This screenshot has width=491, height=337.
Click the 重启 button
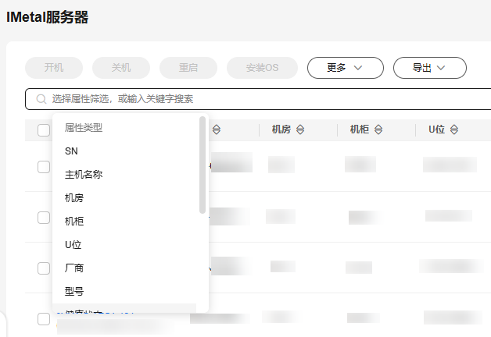pos(188,68)
